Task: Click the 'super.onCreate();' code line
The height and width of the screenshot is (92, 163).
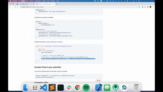Action: pos(47,52)
